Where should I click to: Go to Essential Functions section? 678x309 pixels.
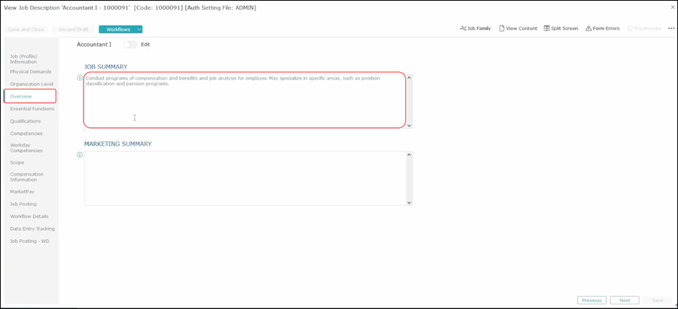[32, 109]
